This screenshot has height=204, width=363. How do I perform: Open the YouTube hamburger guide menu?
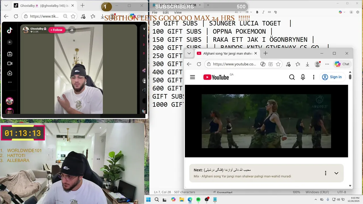(193, 77)
